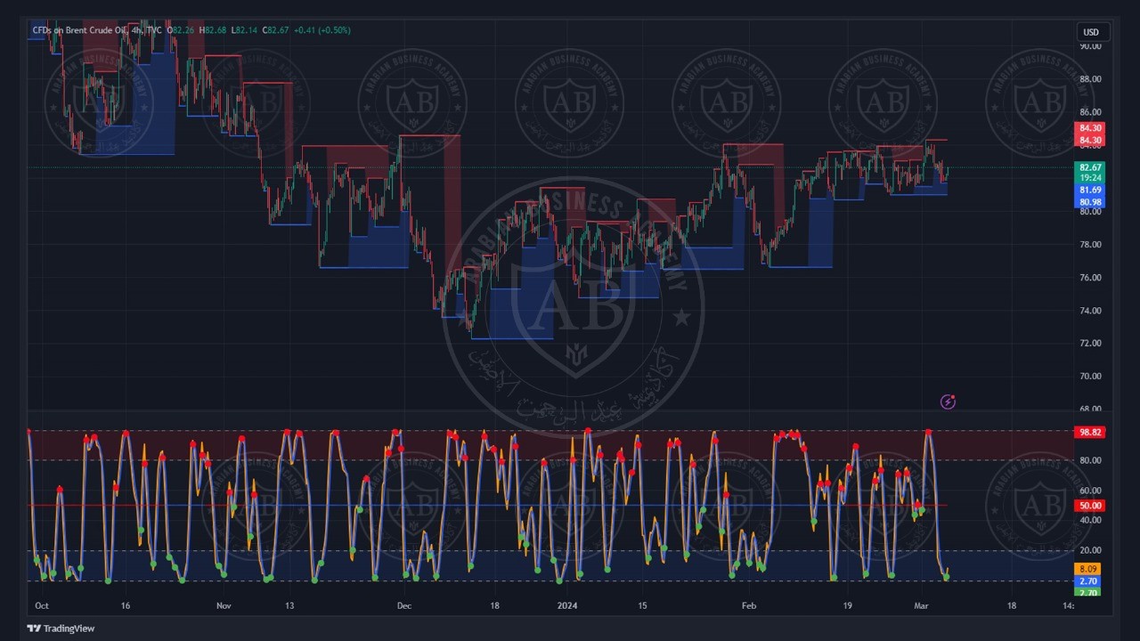Click the Dec date on time axis

pyautogui.click(x=403, y=606)
